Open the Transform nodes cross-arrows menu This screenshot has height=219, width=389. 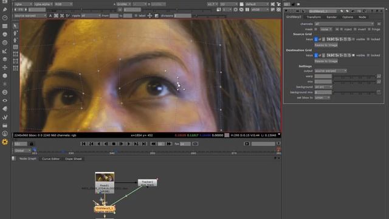tap(5, 68)
